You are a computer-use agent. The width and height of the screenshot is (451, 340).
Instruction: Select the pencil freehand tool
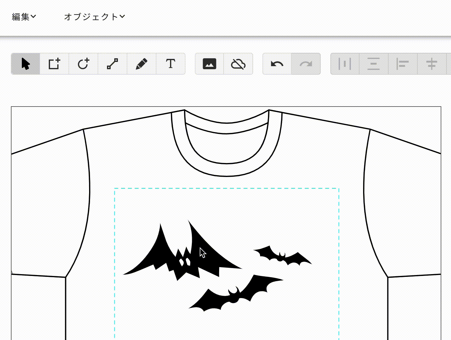point(142,64)
